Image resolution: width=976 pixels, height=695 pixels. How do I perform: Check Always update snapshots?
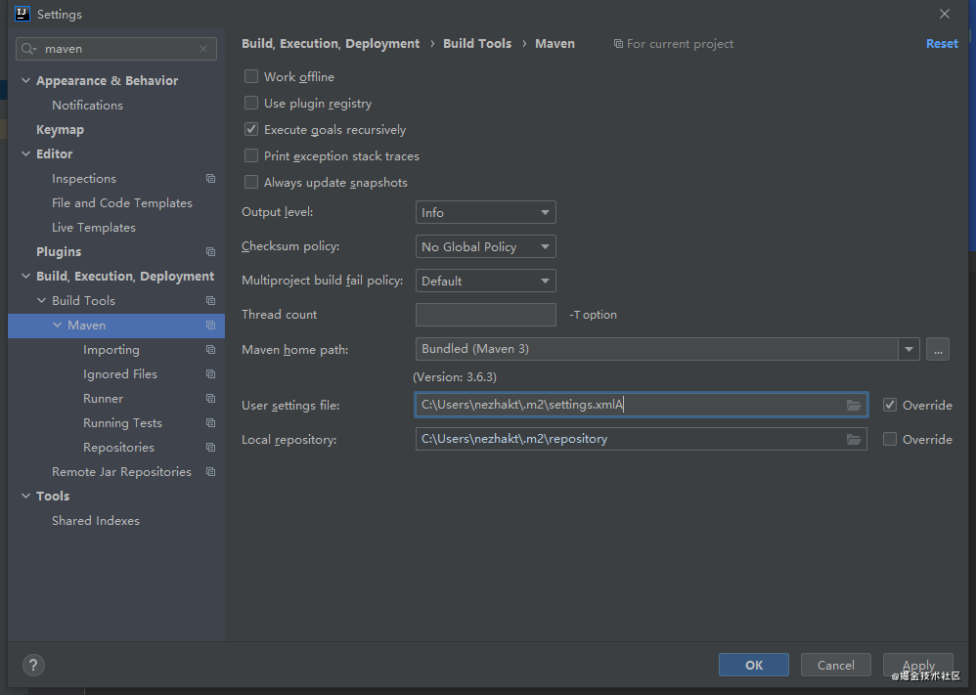click(x=251, y=182)
